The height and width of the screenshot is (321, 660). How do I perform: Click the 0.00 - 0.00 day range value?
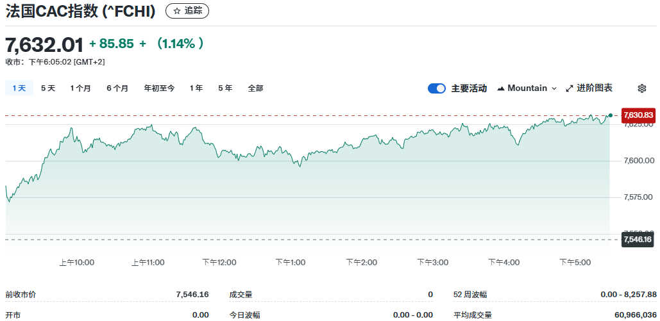click(413, 315)
